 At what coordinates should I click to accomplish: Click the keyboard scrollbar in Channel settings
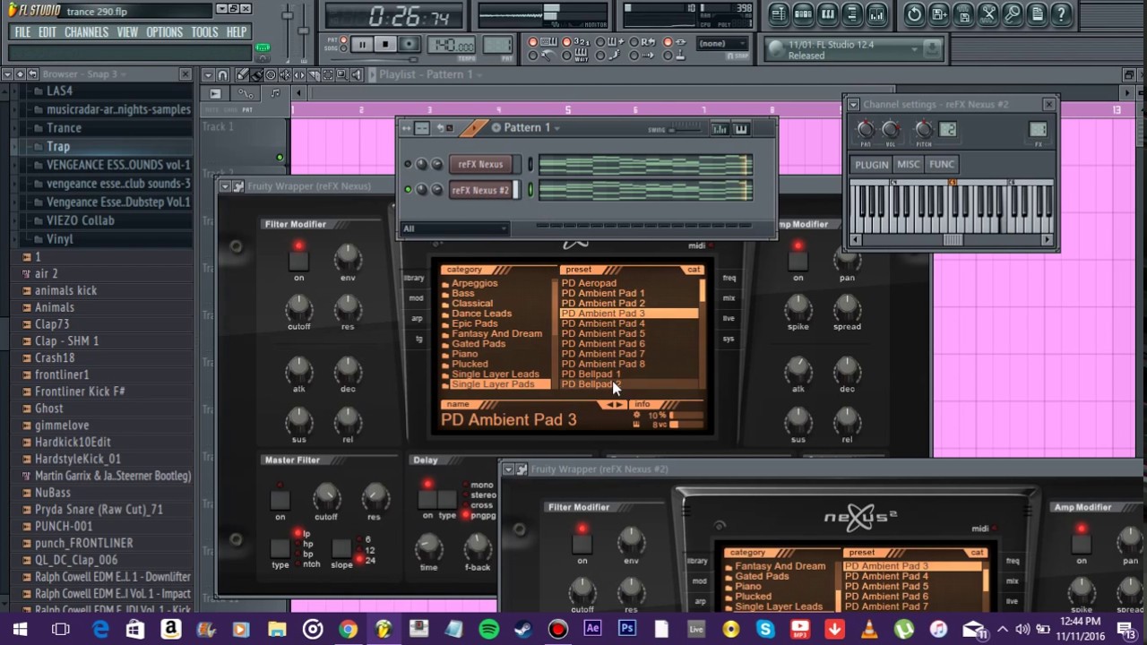pyautogui.click(x=951, y=240)
